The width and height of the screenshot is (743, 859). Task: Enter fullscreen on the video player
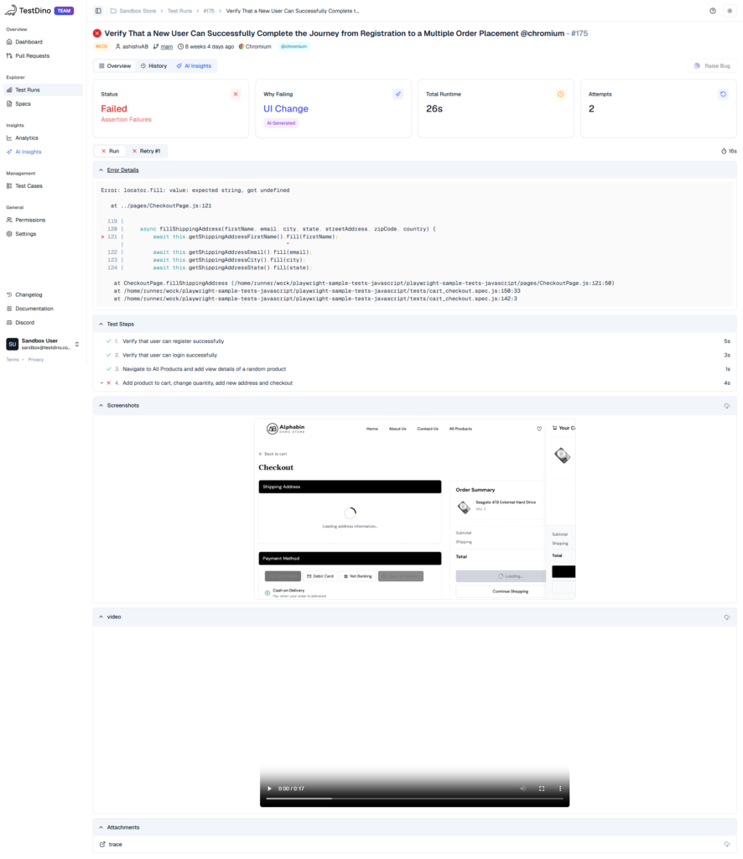(542, 789)
